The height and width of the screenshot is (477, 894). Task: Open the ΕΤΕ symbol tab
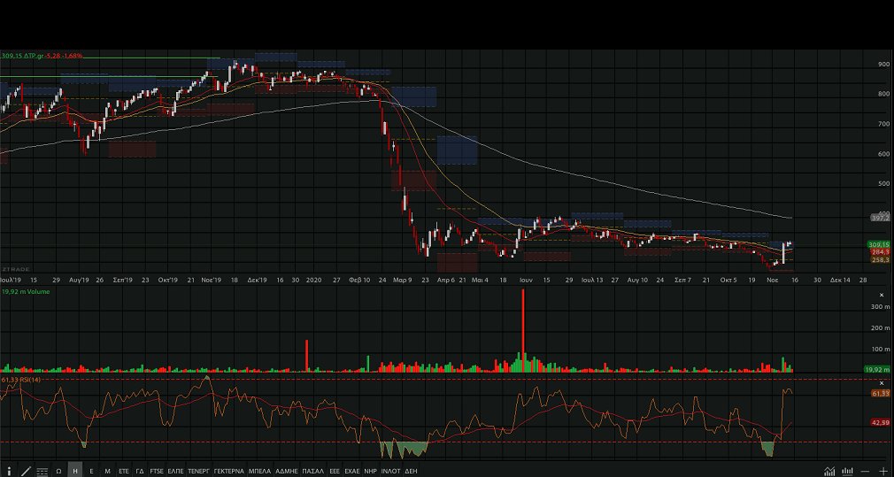(x=124, y=471)
